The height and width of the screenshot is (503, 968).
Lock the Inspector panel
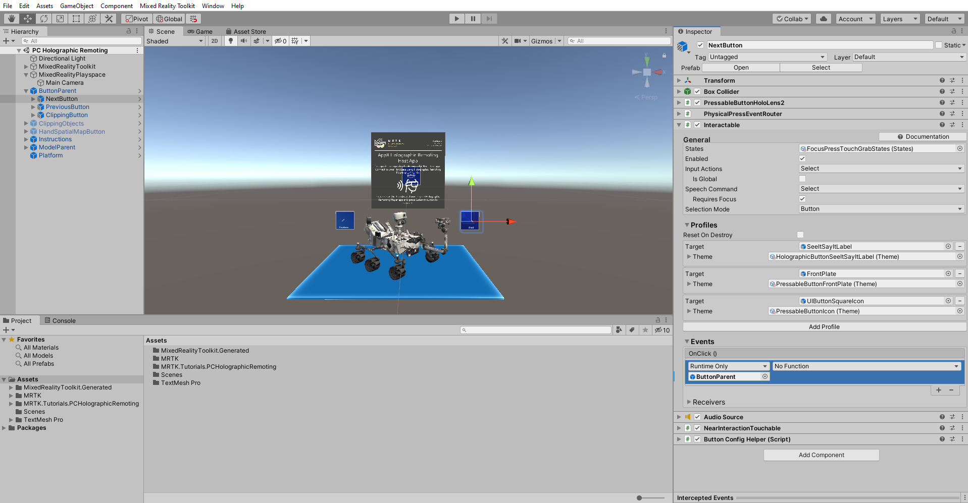click(x=954, y=31)
